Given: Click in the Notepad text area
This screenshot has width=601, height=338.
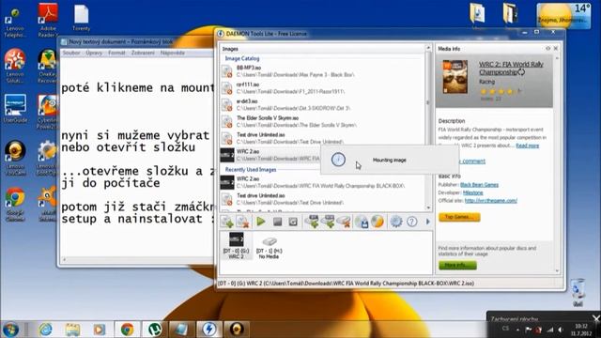Looking at the screenshot, I should tap(137, 157).
